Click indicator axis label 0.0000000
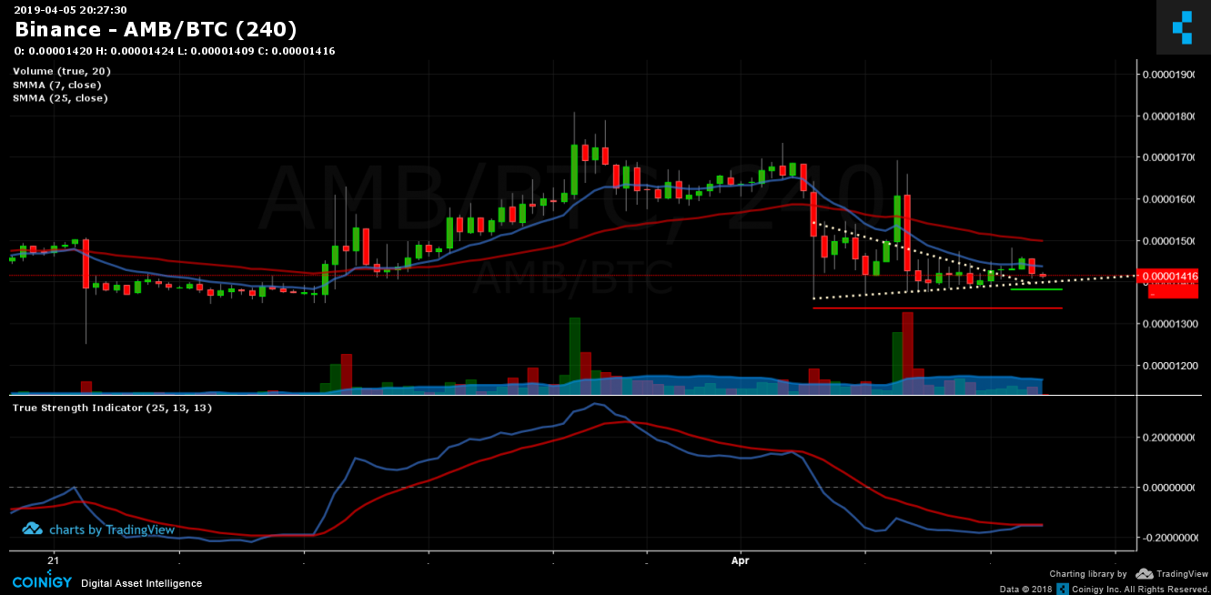The image size is (1211, 595). click(1170, 488)
